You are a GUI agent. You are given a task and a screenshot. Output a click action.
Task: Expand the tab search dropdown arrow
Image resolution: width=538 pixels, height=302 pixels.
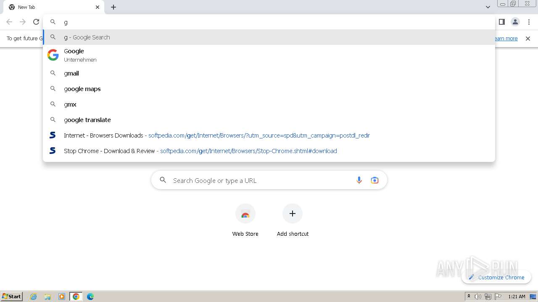(x=488, y=7)
